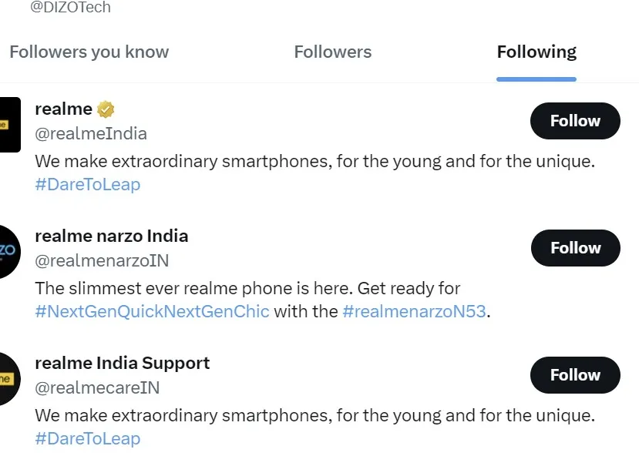Follow the realme account

coord(575,121)
